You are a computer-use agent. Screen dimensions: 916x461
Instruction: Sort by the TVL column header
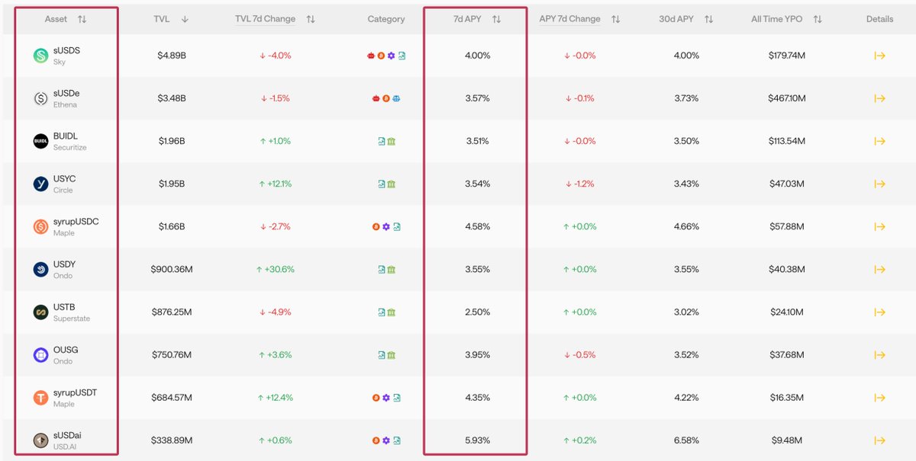click(185, 20)
